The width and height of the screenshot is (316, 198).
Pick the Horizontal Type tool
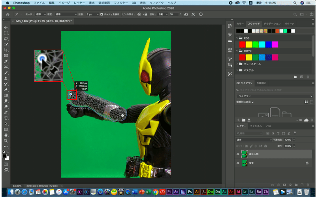tap(6, 118)
